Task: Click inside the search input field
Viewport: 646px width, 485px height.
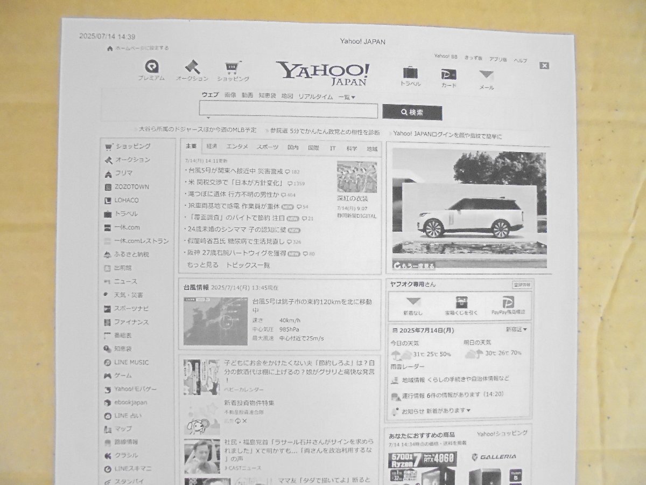Action: (x=288, y=110)
